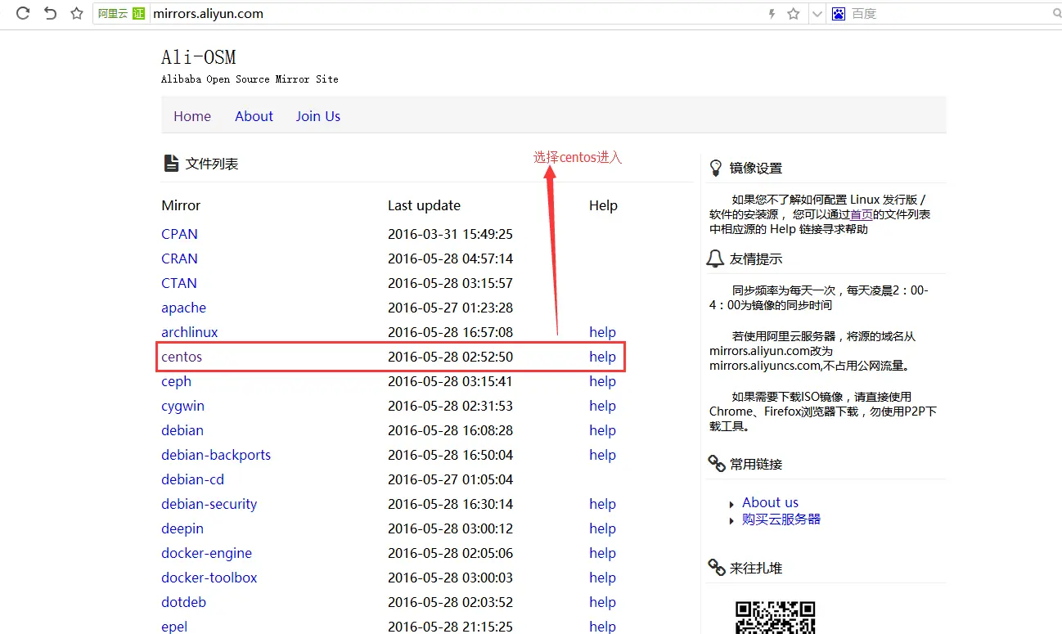Click the file-list document icon beside 文件列表
Screen dimensions: 1062x634
click(x=171, y=164)
